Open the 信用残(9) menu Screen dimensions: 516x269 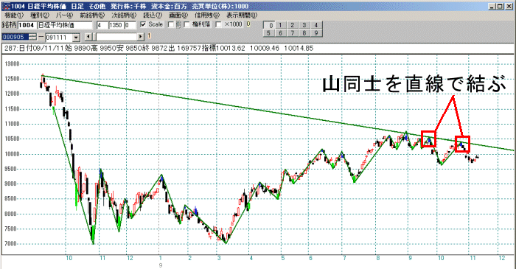point(207,15)
